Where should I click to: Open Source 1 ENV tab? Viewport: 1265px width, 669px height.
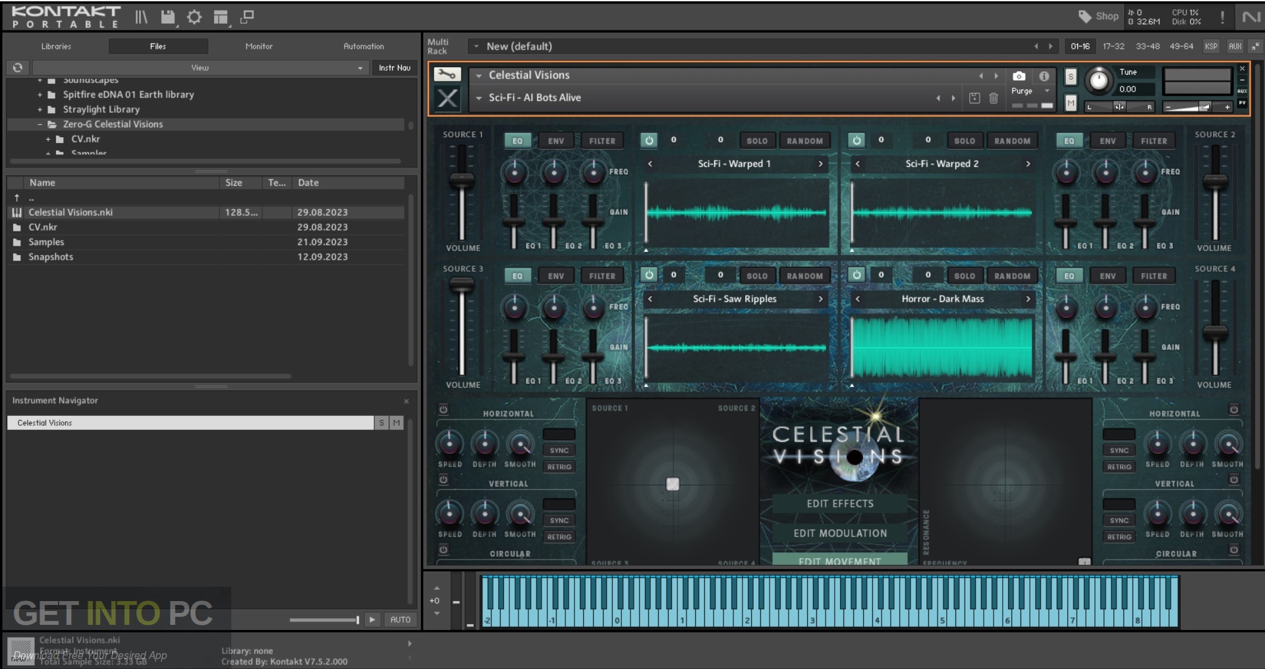coord(556,140)
